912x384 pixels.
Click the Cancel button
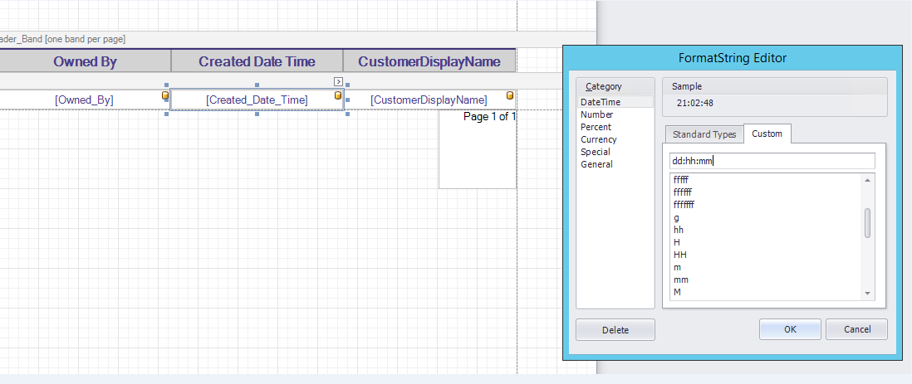click(856, 329)
